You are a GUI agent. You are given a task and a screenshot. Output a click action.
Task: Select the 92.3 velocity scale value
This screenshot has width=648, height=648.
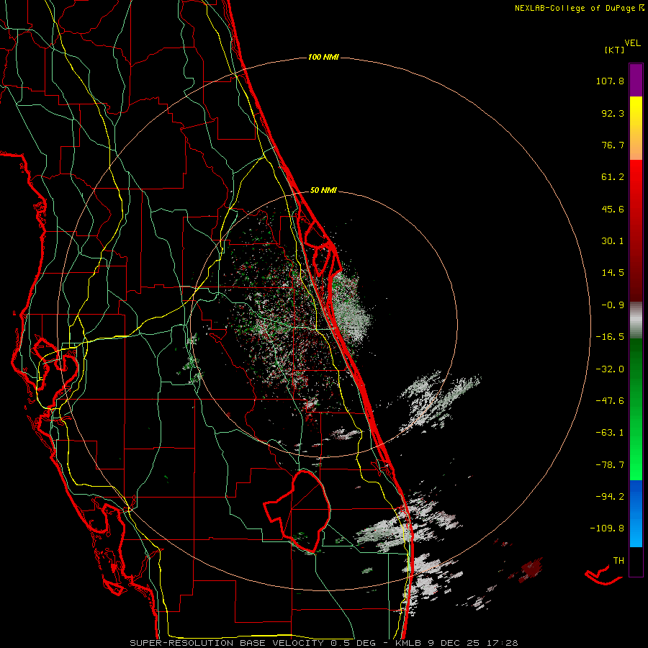click(x=613, y=113)
